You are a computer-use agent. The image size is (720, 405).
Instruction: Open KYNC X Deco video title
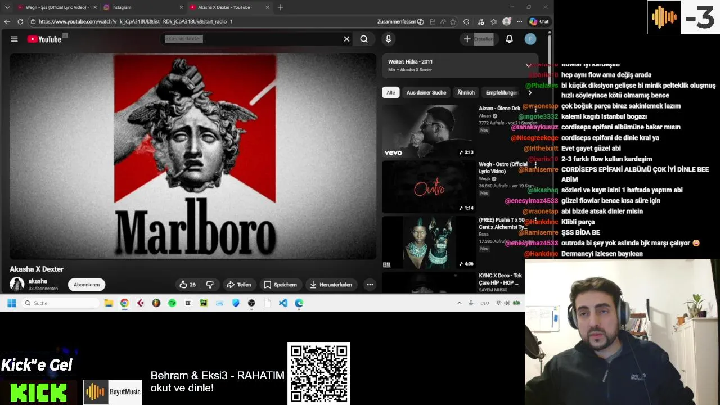tap(500, 279)
